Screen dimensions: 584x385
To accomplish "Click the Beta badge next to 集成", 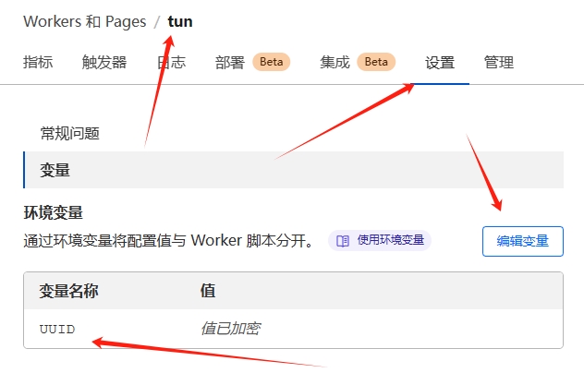I will [x=376, y=62].
